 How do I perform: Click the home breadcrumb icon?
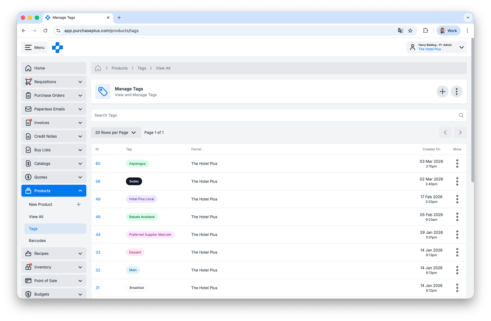click(98, 68)
